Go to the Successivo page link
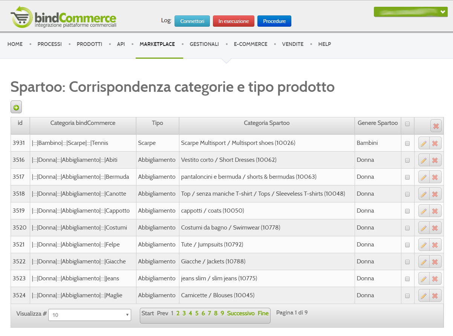The height and width of the screenshot is (336, 453). pos(241,313)
